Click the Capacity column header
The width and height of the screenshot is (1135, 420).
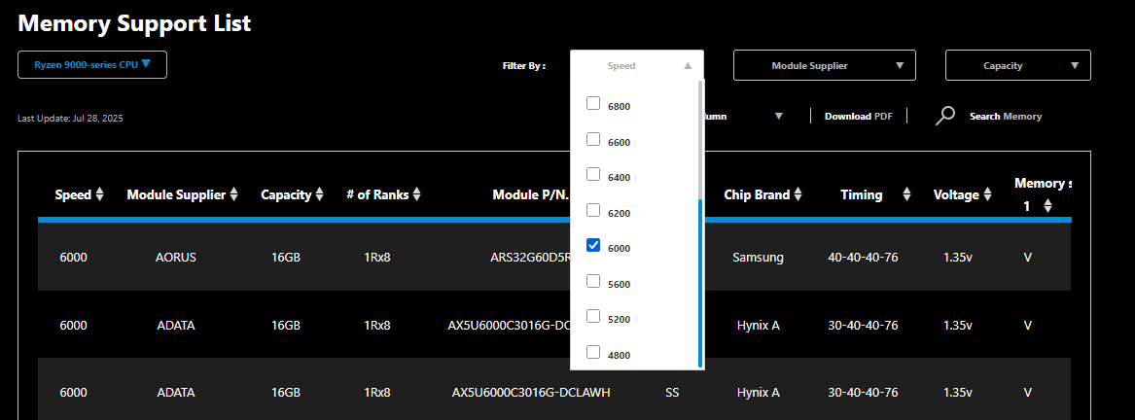[286, 194]
